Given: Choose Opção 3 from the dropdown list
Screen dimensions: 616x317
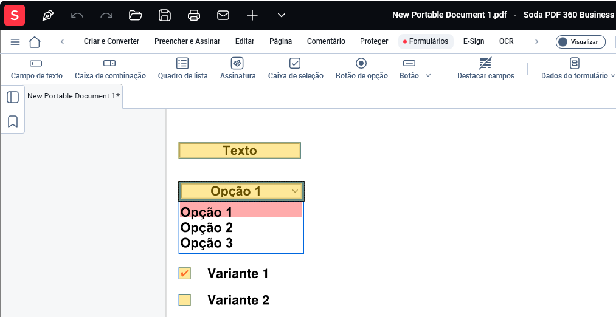Looking at the screenshot, I should click(x=241, y=244).
